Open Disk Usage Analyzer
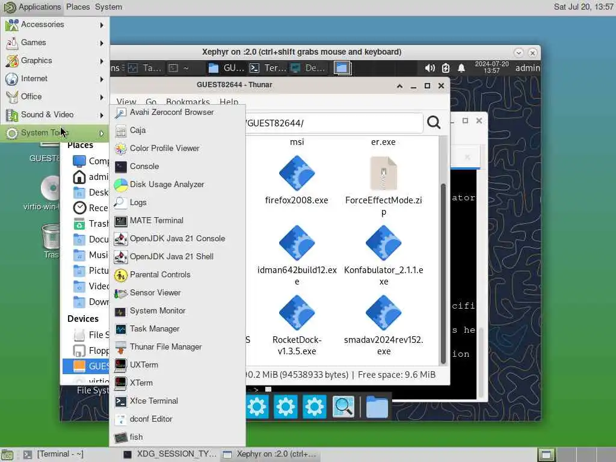616x462 pixels. pyautogui.click(x=177, y=185)
